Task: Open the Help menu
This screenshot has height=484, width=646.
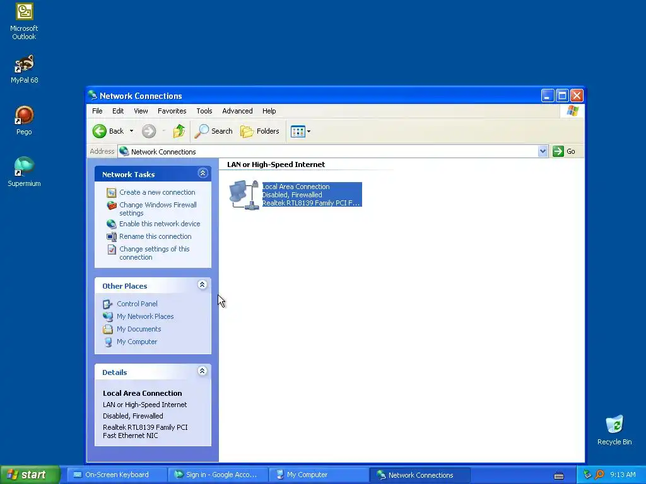Action: click(269, 111)
